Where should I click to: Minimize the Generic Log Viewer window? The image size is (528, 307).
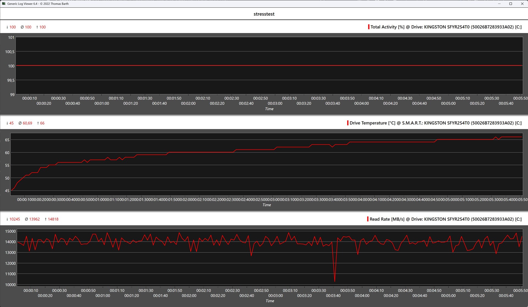point(499,4)
